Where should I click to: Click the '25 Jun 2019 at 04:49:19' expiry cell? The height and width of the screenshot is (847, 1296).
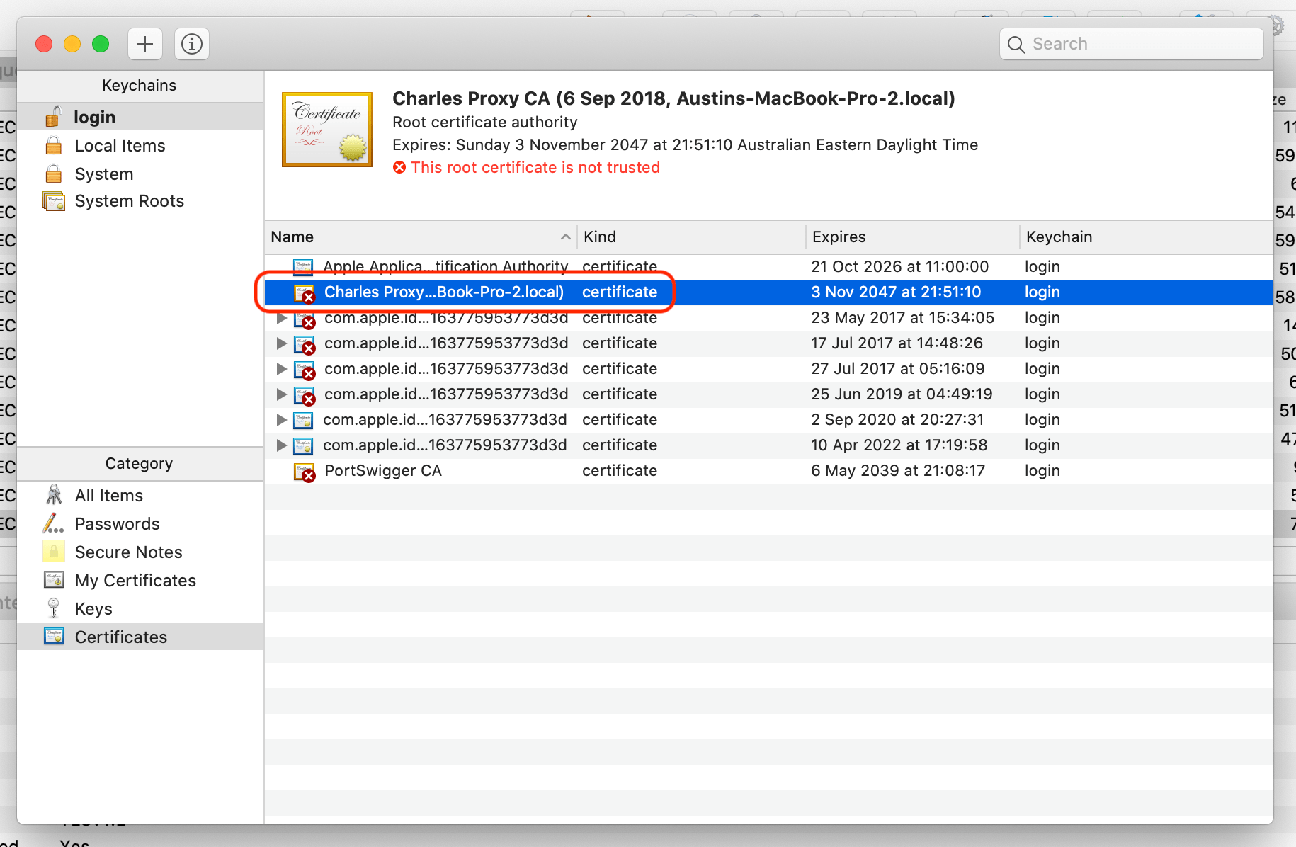point(902,394)
